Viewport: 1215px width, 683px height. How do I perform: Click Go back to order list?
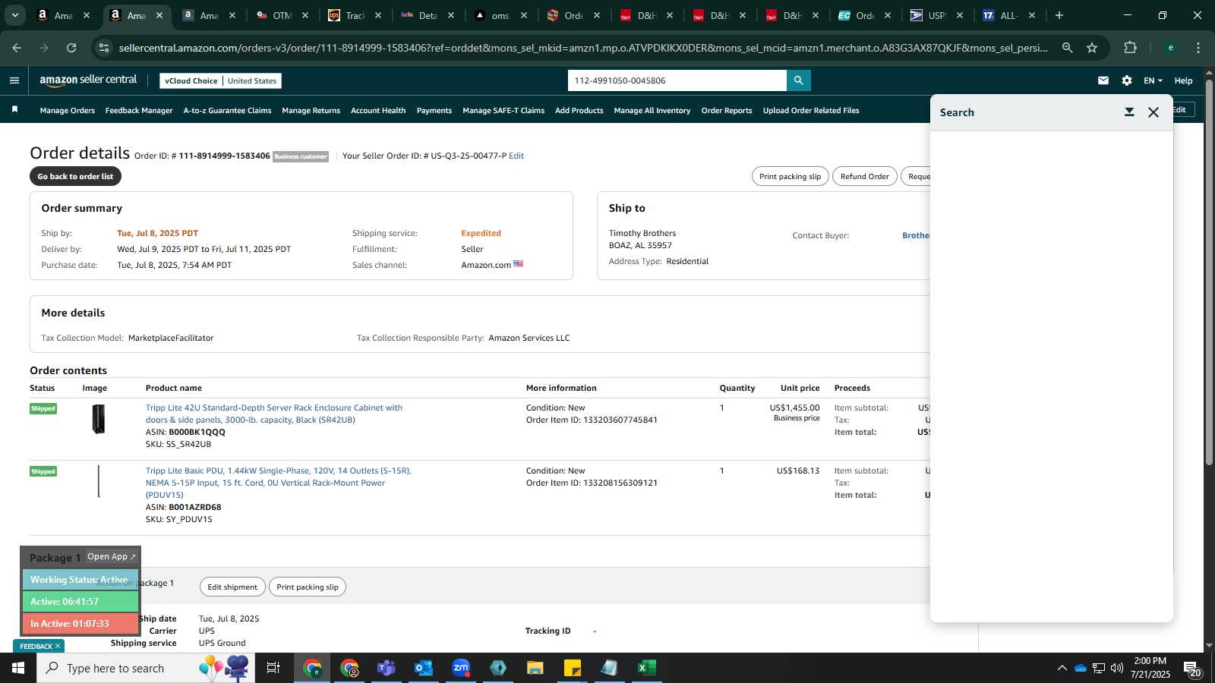[75, 176]
